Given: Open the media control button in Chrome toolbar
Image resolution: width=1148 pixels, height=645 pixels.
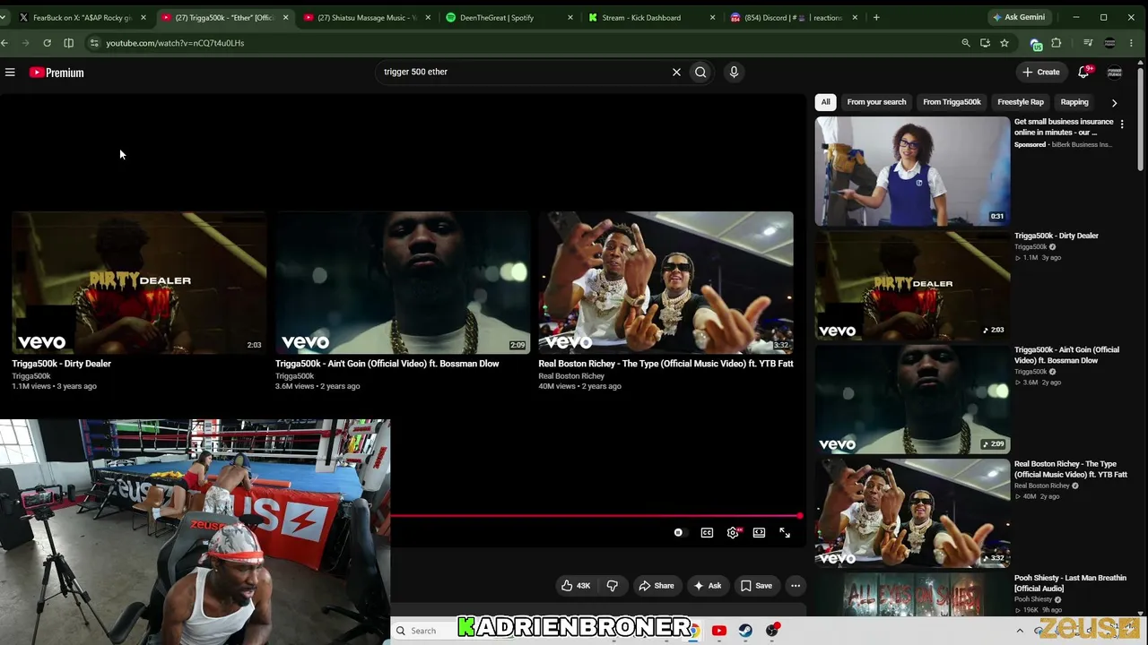Looking at the screenshot, I should [1088, 43].
